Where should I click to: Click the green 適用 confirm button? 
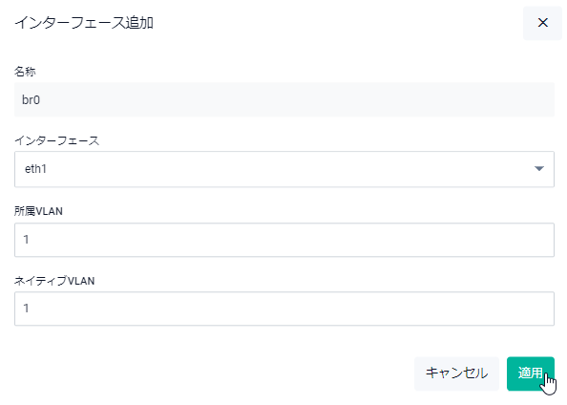pyautogui.click(x=530, y=373)
